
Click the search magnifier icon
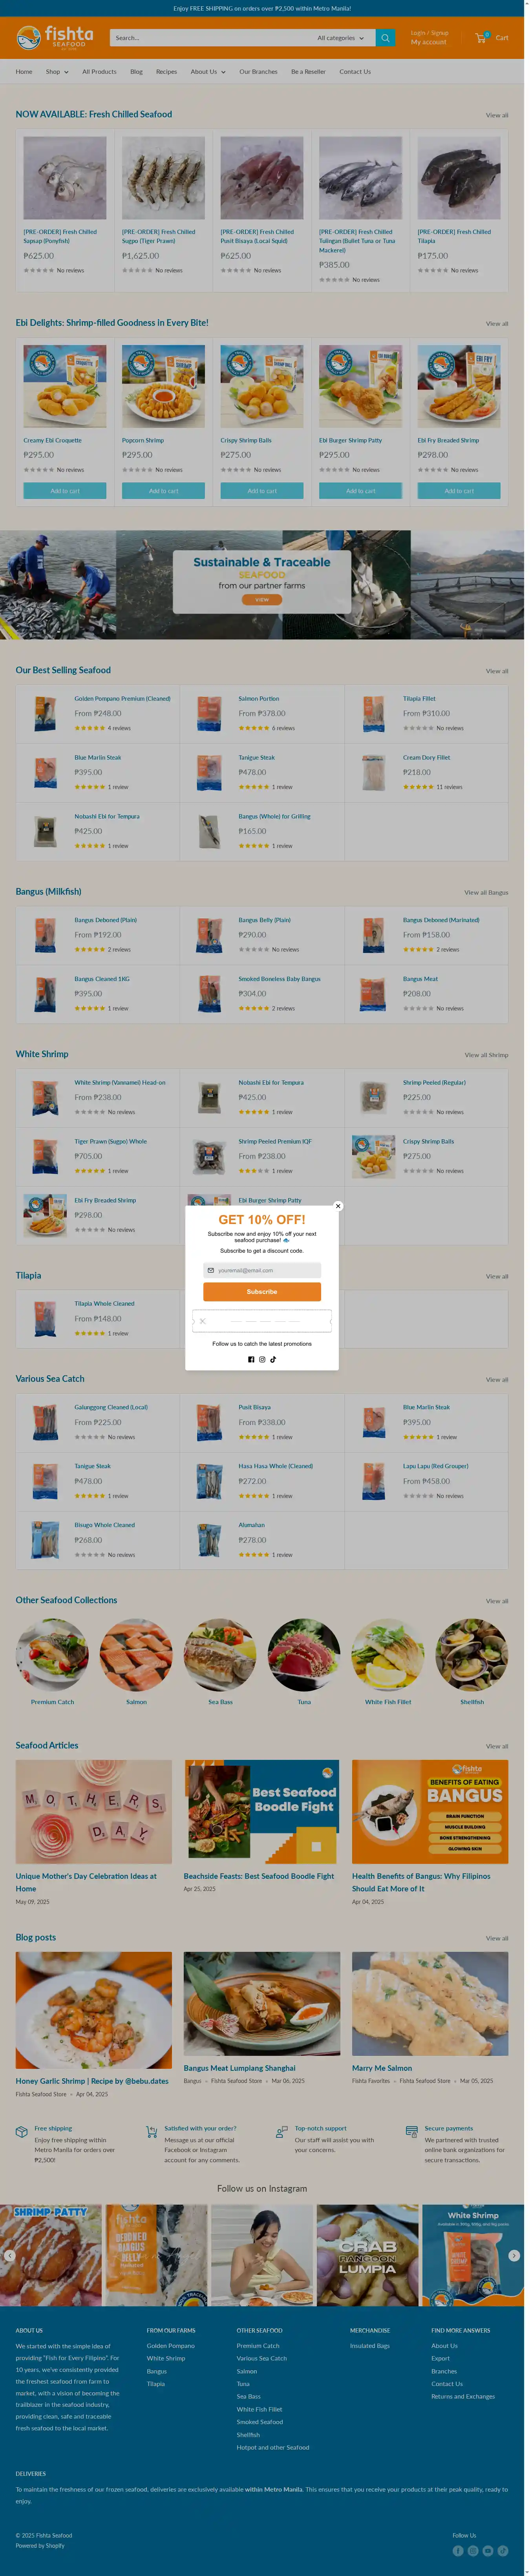(x=384, y=38)
